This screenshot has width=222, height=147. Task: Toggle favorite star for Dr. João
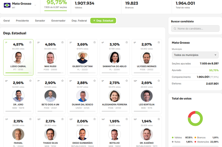pos(30,81)
